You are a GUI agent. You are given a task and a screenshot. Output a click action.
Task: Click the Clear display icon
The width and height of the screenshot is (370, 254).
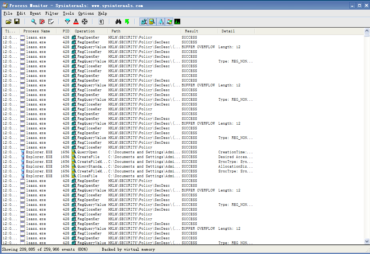tap(51, 22)
